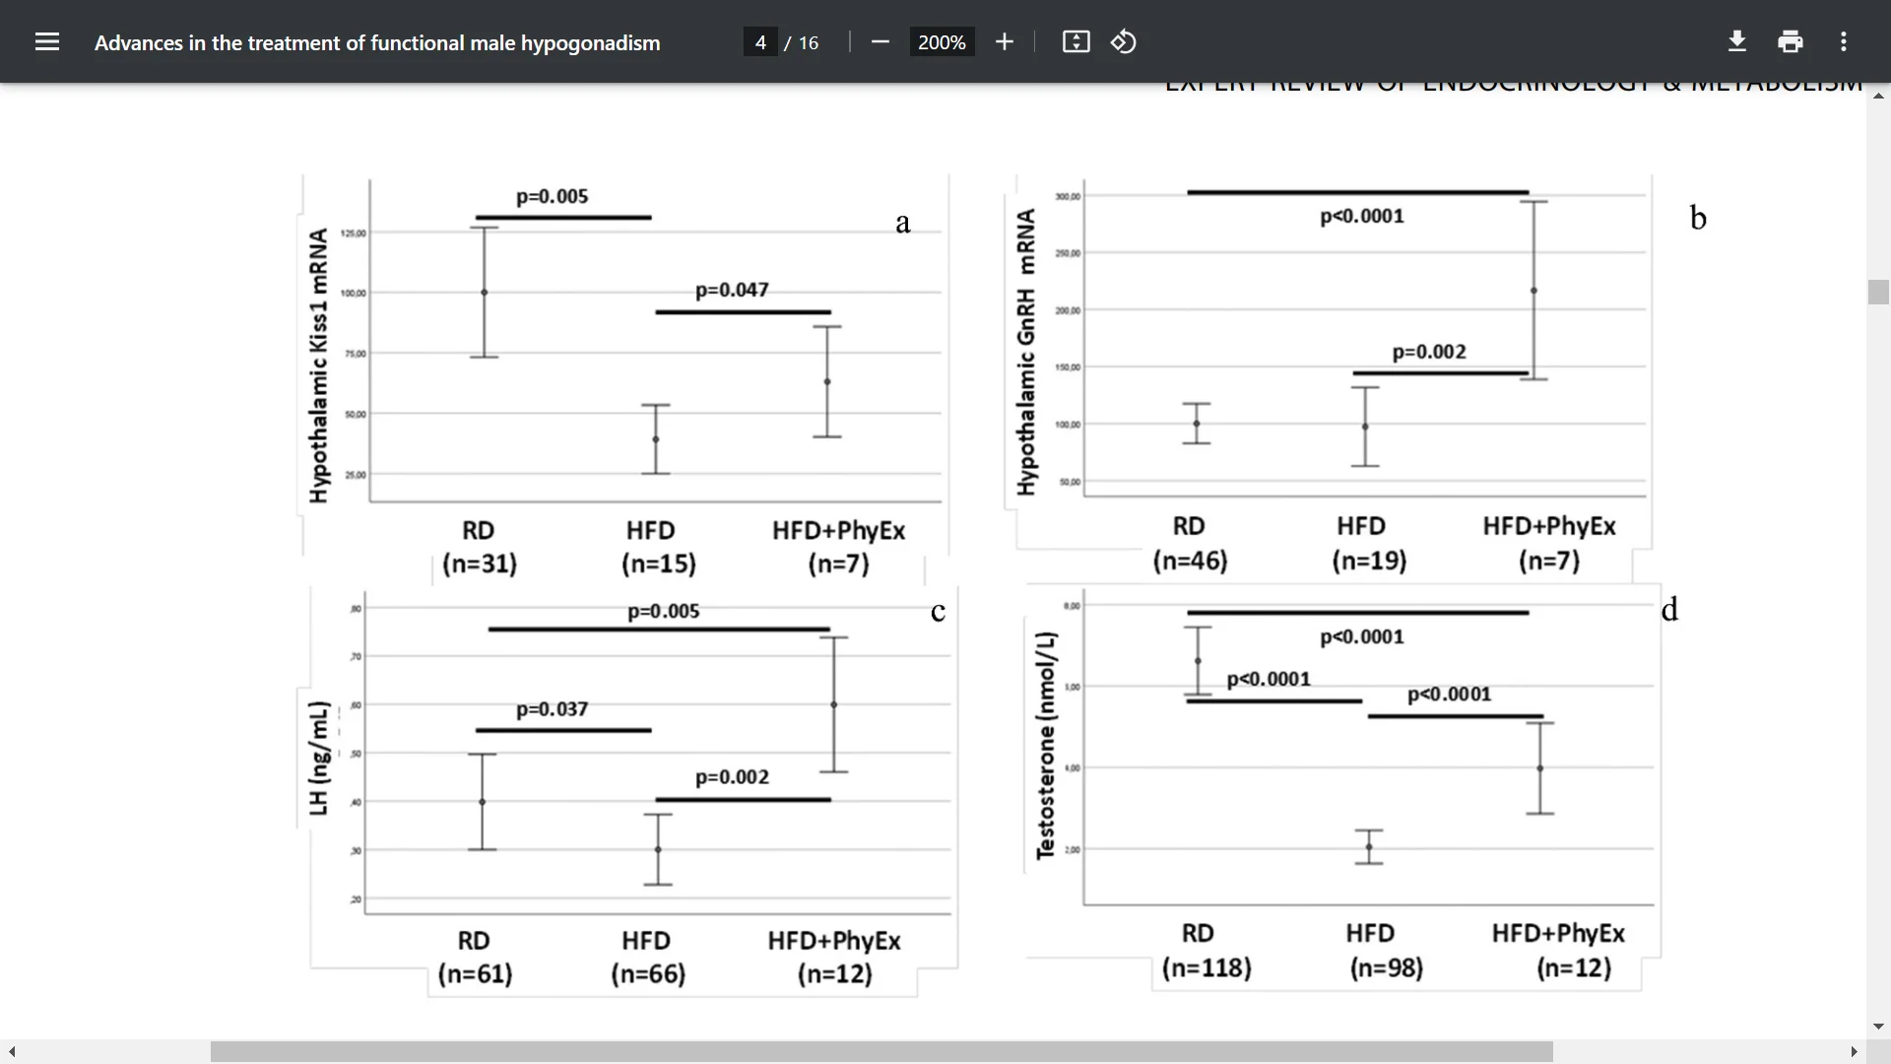Click '(n=61)' label under panel c
The image size is (1891, 1064).
(x=476, y=973)
